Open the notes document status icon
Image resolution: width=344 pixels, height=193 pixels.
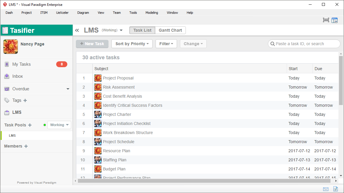pos(335,189)
